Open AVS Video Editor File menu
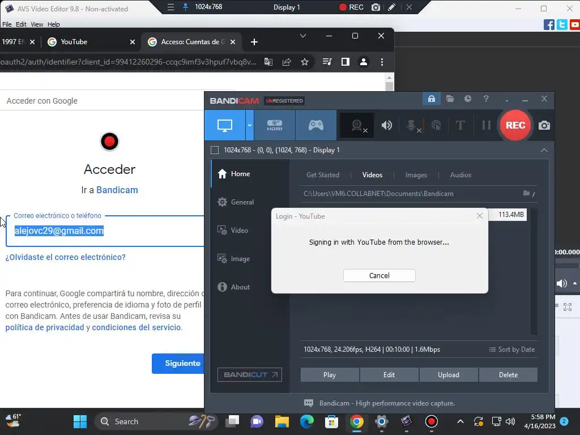The image size is (580, 435). tap(7, 24)
